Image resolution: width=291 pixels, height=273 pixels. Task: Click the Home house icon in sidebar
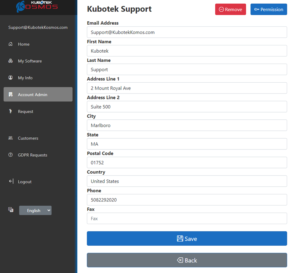10,44
